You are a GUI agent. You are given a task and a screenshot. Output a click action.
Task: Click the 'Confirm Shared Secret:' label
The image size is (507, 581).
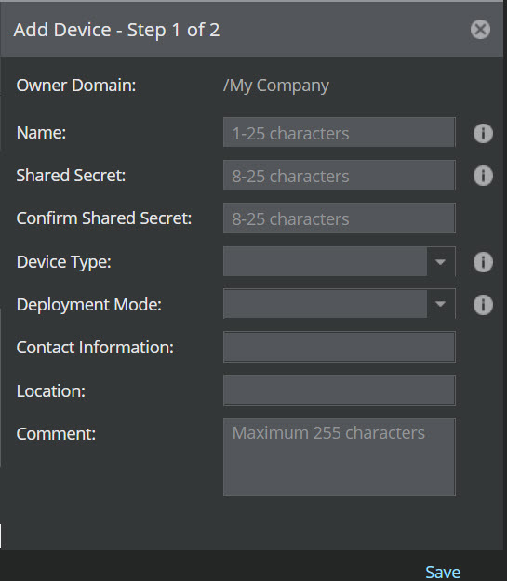tap(104, 218)
